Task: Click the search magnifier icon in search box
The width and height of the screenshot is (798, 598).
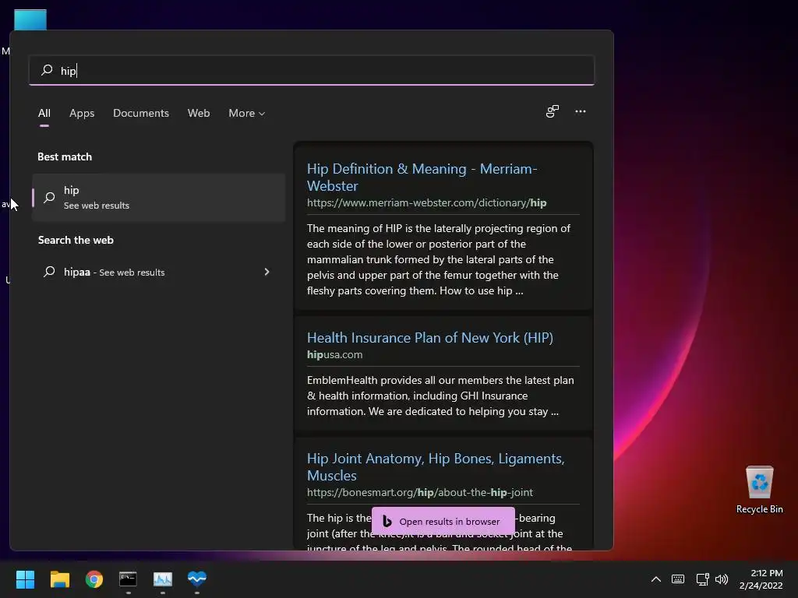Action: pos(47,69)
